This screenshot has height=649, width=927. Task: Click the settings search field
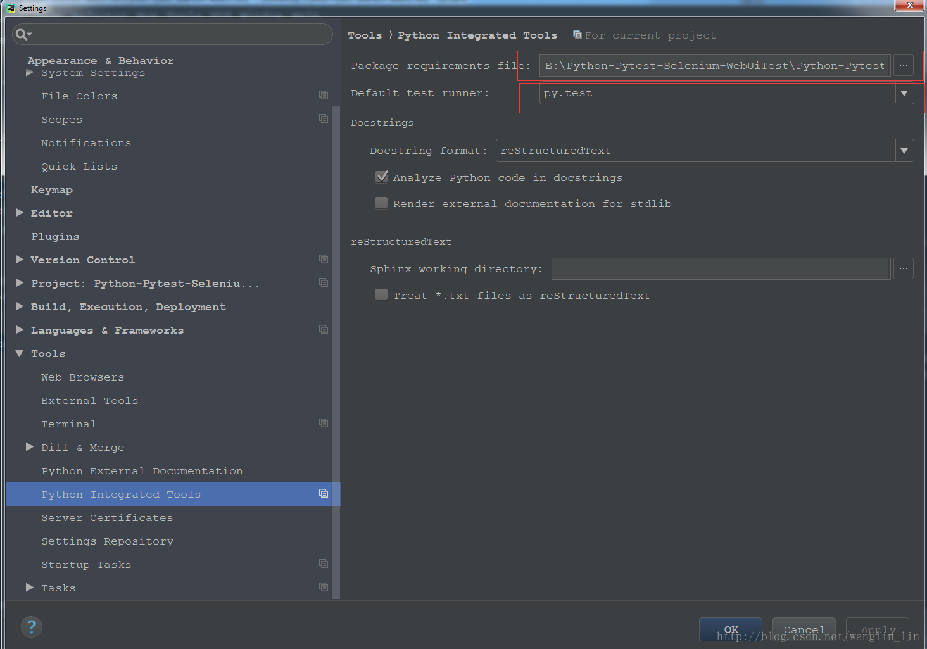pos(172,34)
